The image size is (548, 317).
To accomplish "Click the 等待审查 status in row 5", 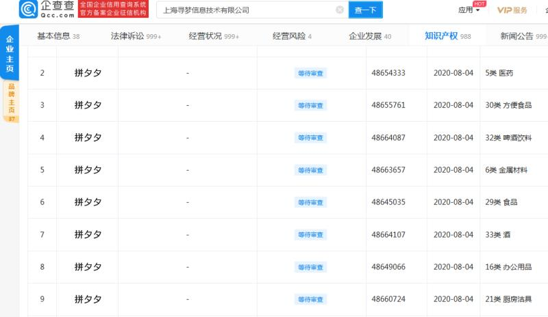I will [310, 170].
